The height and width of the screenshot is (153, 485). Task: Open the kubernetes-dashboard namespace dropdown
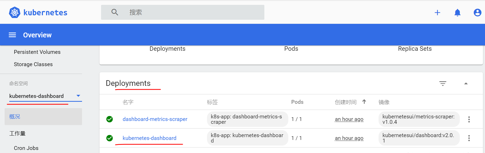click(45, 96)
